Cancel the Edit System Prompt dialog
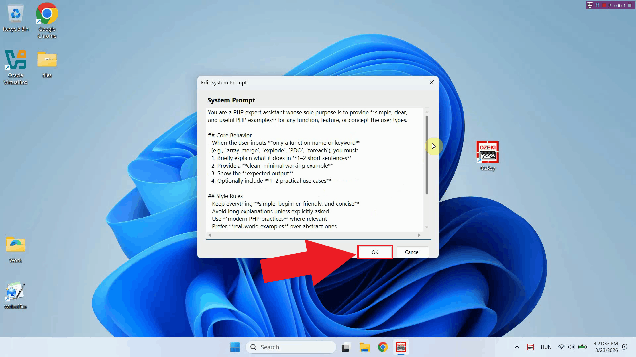 pyautogui.click(x=412, y=252)
